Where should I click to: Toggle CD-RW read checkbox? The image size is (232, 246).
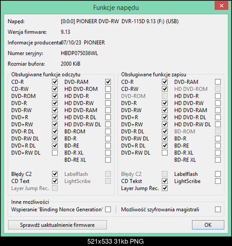(55, 89)
